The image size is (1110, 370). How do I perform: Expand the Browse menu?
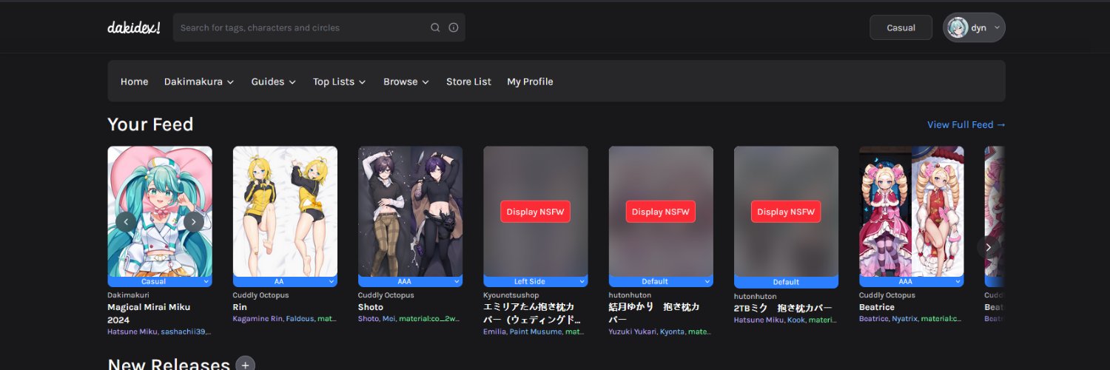(406, 81)
